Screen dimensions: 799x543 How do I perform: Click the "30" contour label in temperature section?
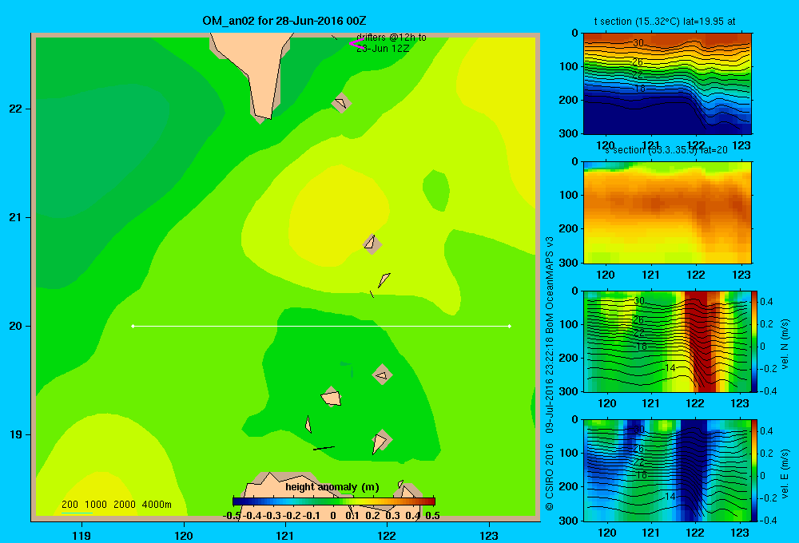tap(638, 43)
